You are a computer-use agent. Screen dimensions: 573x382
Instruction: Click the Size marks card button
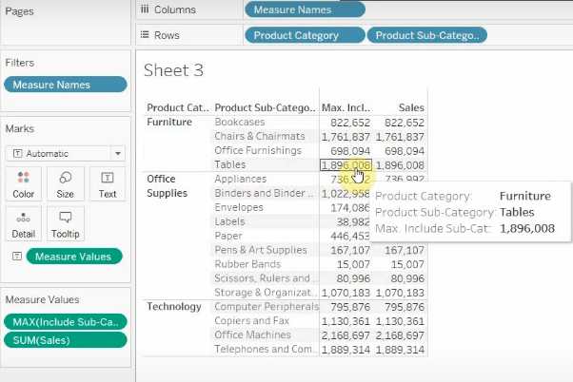click(x=65, y=183)
